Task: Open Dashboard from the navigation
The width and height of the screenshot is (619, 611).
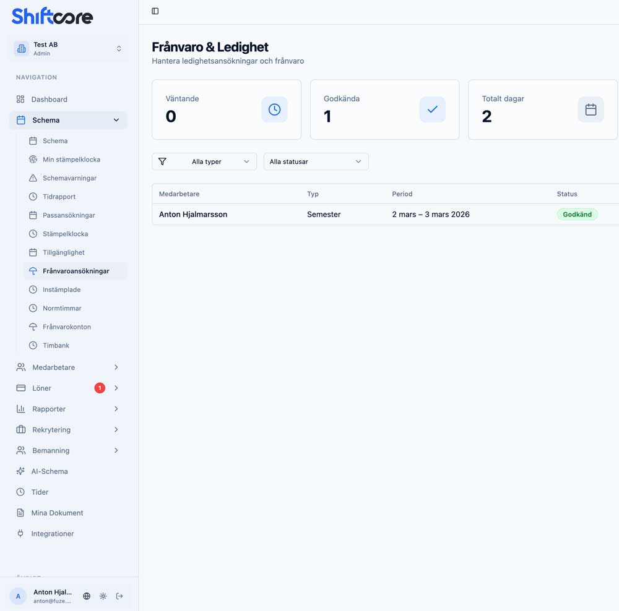Action: (68, 100)
